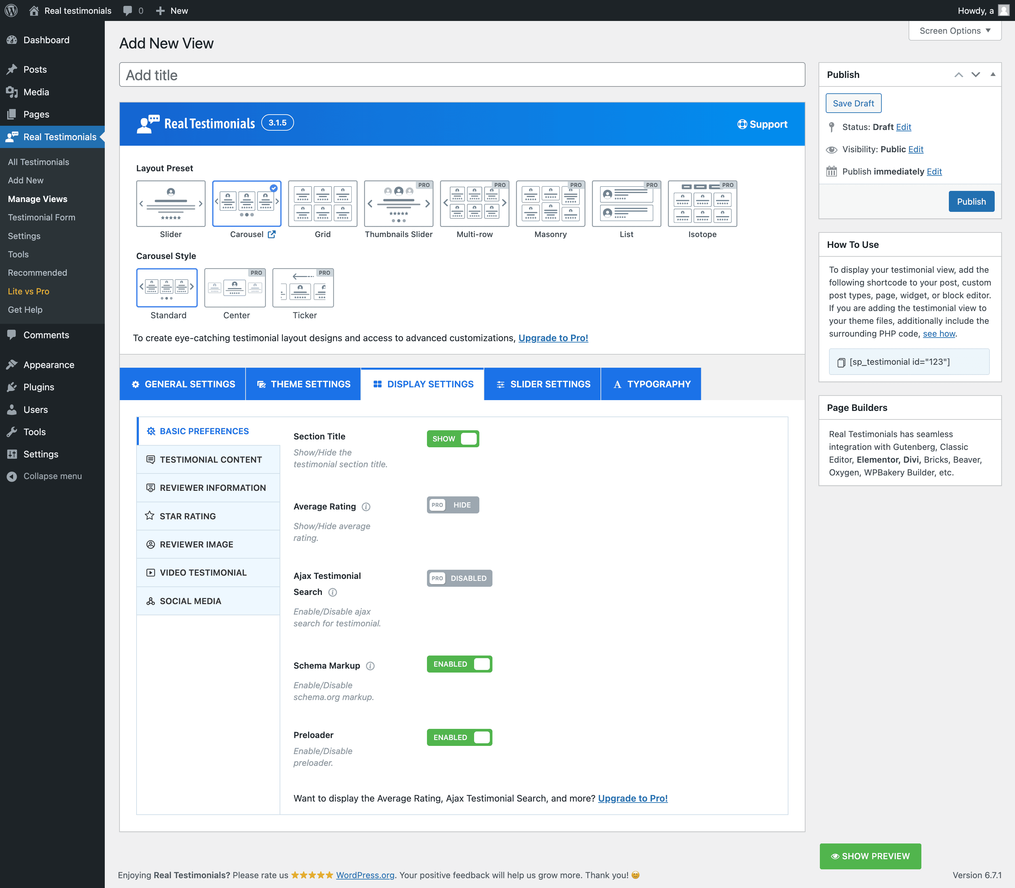
Task: Open the WordPress.org rating link
Action: 365,875
